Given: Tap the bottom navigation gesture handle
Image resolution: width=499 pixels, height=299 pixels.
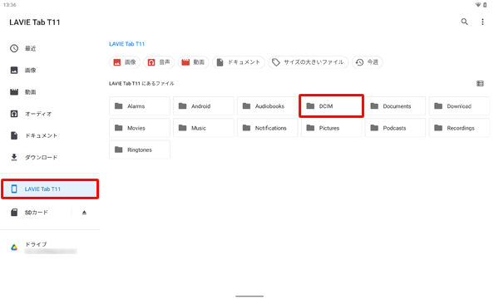Looking at the screenshot, I should (249, 297).
